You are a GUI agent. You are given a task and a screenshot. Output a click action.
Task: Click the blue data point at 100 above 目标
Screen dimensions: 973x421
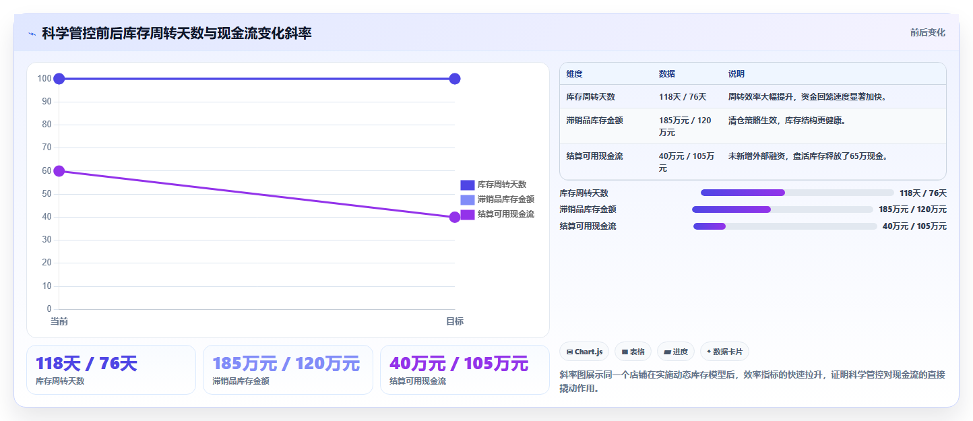(455, 79)
